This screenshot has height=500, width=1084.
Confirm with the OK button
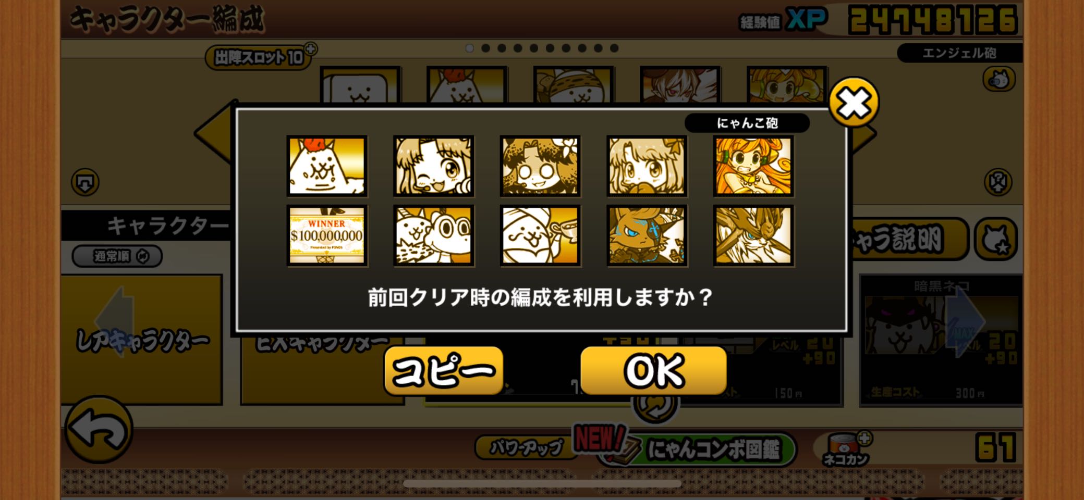point(653,370)
